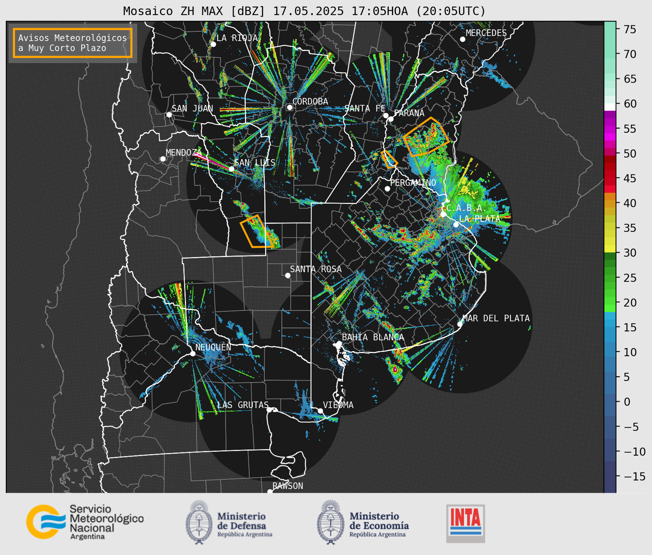Click the NEUQUÉN city marker dot
The image size is (652, 555).
click(192, 354)
